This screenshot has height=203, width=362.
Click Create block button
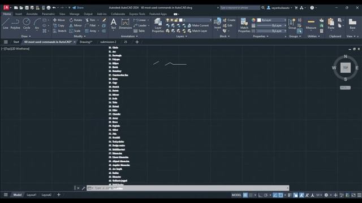[229, 20]
